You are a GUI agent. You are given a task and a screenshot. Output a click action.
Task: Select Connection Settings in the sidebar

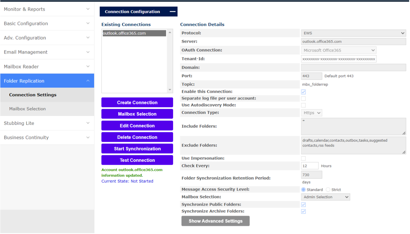click(x=33, y=95)
